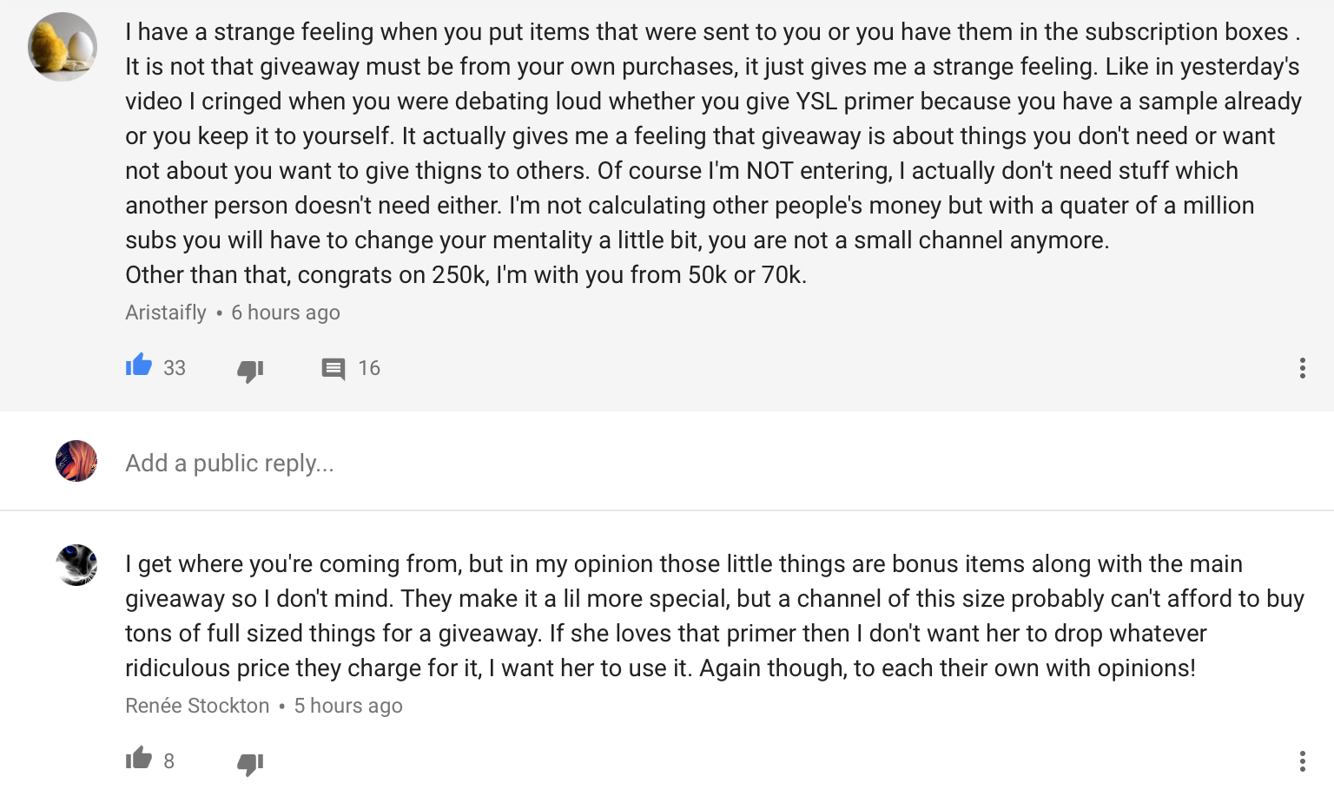
Task: Dislike Renée Stockton's reply with thumbs-down
Action: click(x=250, y=763)
